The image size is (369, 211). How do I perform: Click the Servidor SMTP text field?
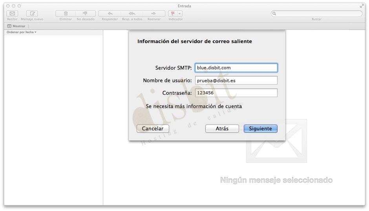click(x=236, y=68)
